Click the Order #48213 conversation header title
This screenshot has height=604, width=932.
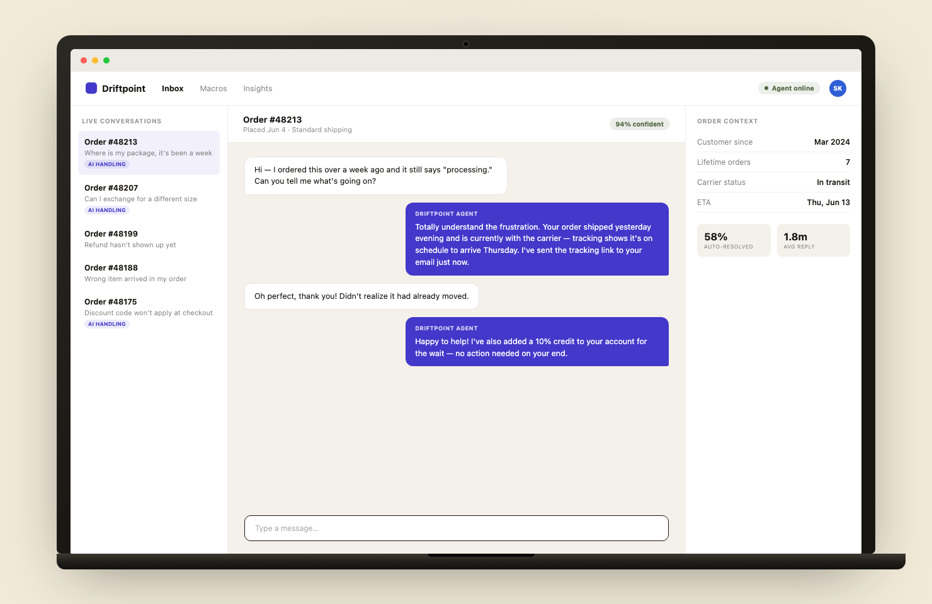(x=273, y=120)
